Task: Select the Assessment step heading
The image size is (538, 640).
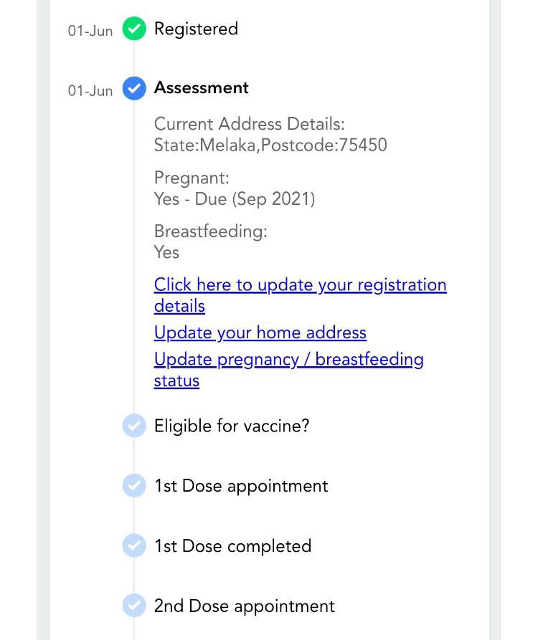Action: tap(201, 88)
